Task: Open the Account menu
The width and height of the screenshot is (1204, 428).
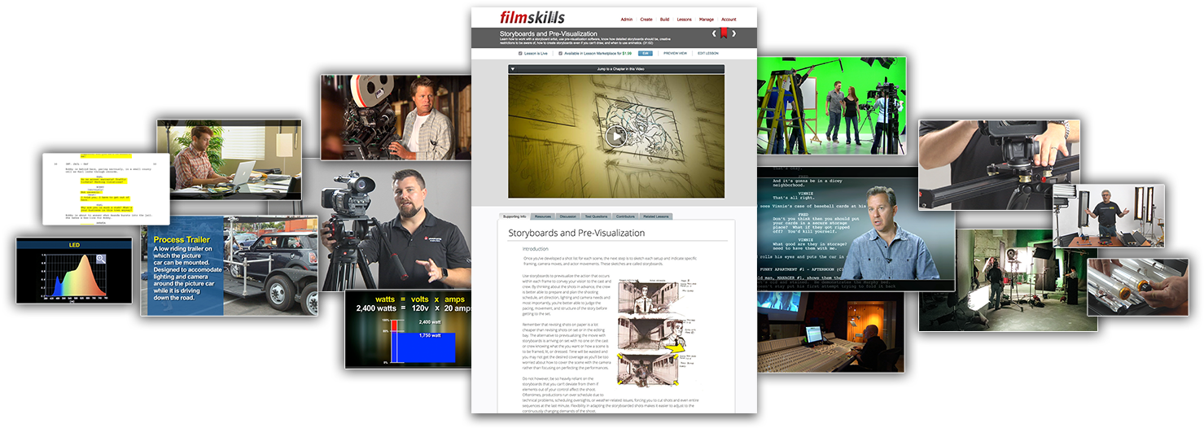Action: pyautogui.click(x=729, y=19)
